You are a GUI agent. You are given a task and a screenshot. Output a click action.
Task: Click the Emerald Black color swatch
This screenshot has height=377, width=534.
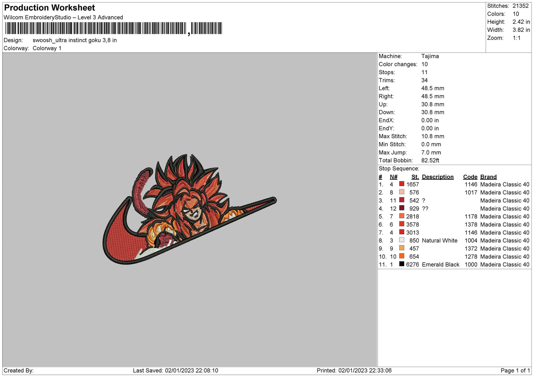pos(402,264)
